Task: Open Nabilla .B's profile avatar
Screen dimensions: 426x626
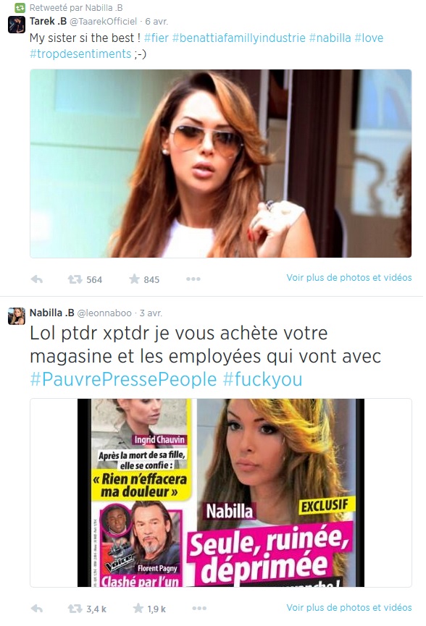Action: click(17, 316)
